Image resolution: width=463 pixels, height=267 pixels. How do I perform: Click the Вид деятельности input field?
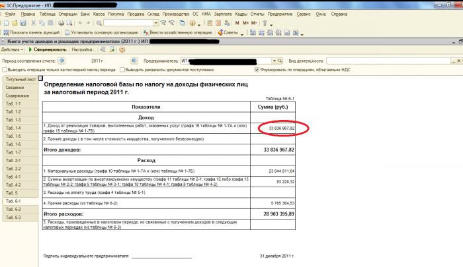(388, 61)
